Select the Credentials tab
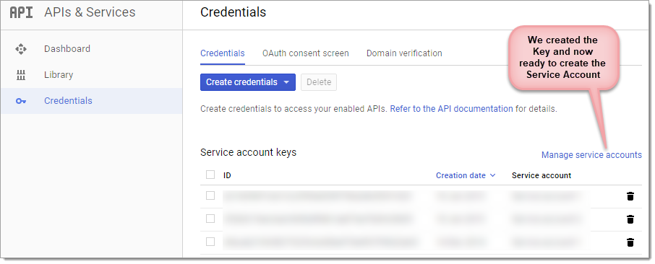 [x=223, y=53]
